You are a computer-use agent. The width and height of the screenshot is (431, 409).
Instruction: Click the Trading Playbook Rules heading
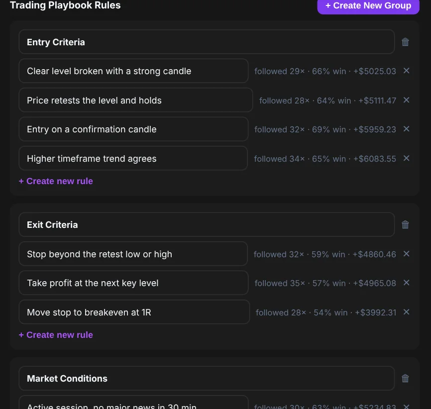(65, 5)
